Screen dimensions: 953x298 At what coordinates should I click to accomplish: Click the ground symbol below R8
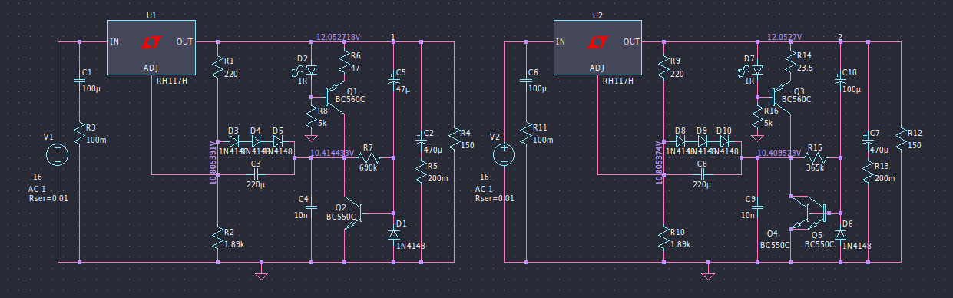click(311, 137)
